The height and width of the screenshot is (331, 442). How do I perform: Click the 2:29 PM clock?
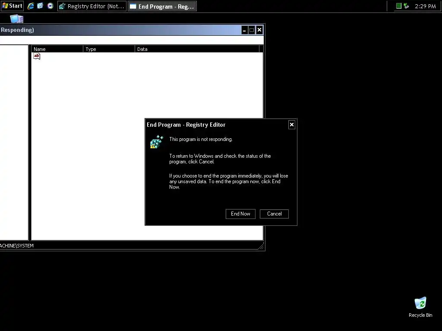point(425,6)
